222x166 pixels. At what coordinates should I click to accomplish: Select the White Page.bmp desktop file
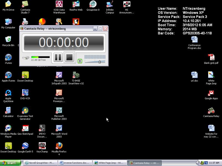coord(211,78)
